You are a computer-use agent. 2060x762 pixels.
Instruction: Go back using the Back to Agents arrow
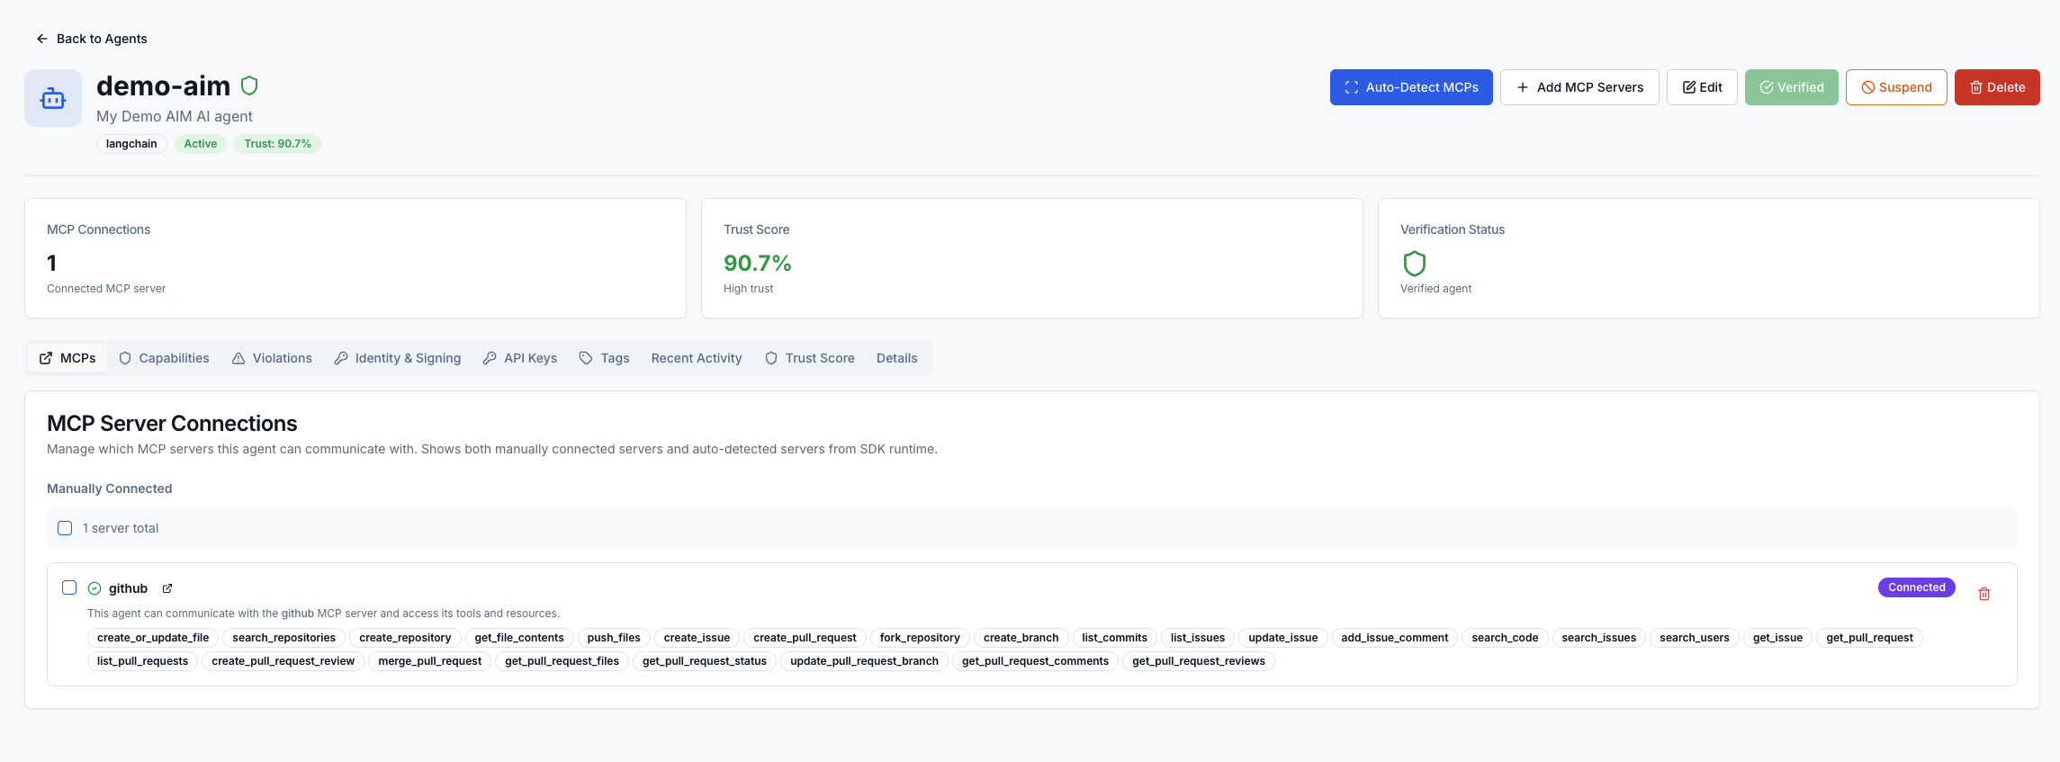click(x=42, y=39)
